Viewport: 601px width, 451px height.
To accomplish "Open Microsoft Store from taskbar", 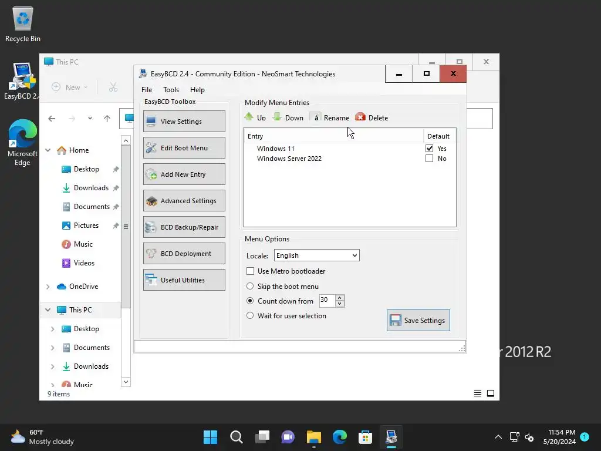I will (365, 437).
